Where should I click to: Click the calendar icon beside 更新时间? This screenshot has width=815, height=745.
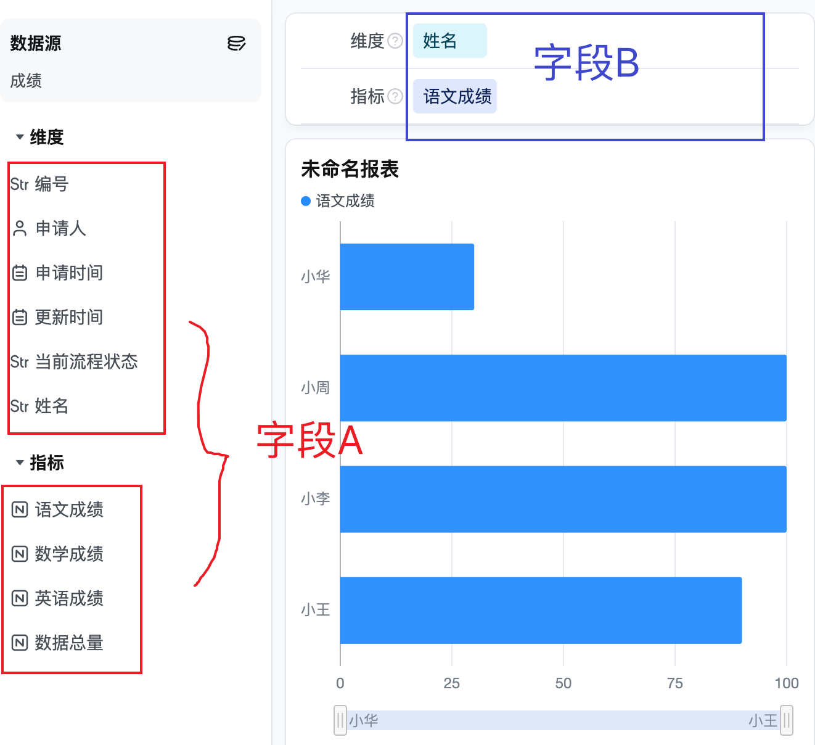[x=20, y=317]
